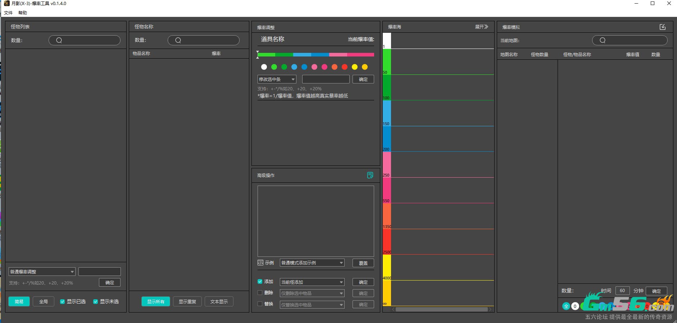Select the amber yellow color dot

click(x=365, y=67)
